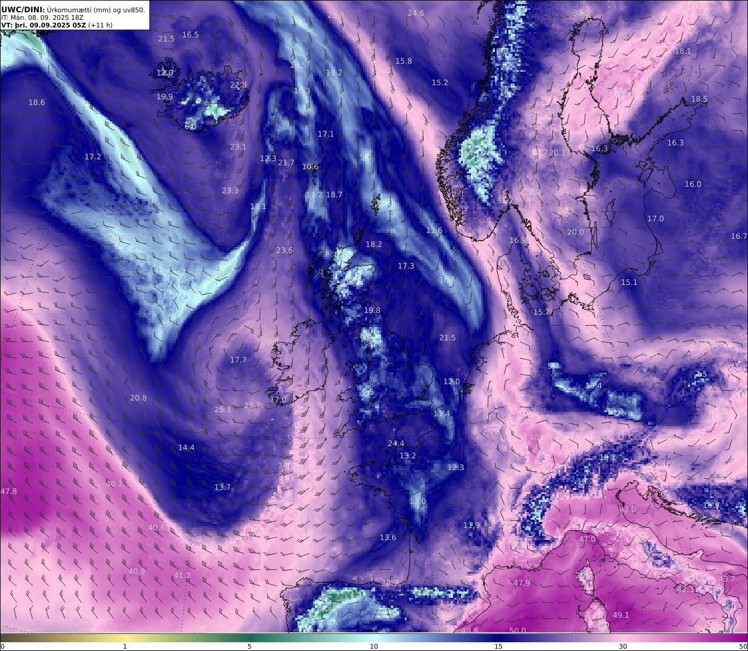Viewport: 748px width, 651px height.
Task: Select the 24.6 value on the map
Action: pos(416,13)
